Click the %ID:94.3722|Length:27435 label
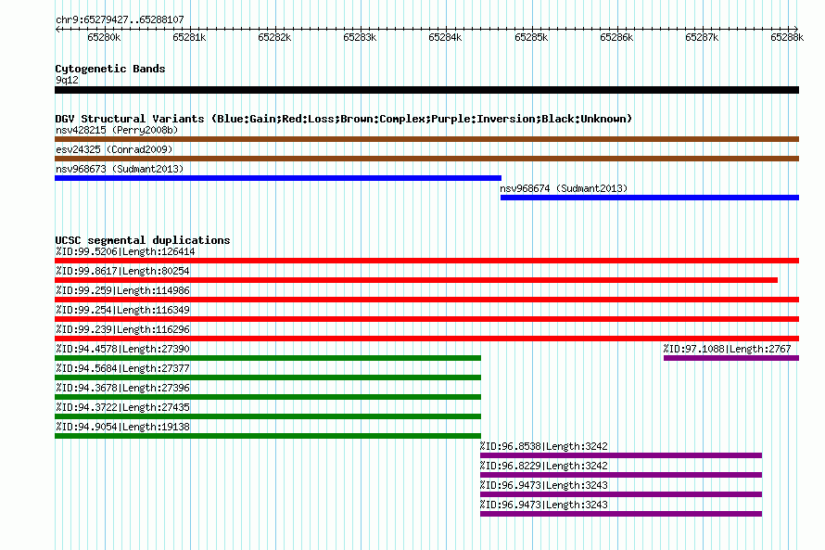825x550 pixels. point(122,407)
